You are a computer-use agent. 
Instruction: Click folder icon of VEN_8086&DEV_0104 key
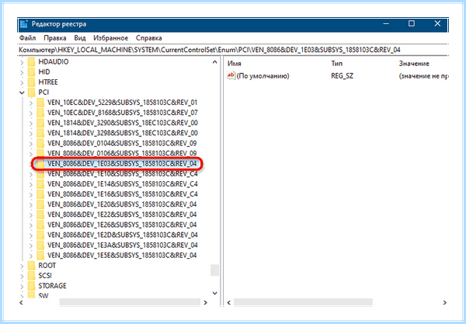[40, 143]
